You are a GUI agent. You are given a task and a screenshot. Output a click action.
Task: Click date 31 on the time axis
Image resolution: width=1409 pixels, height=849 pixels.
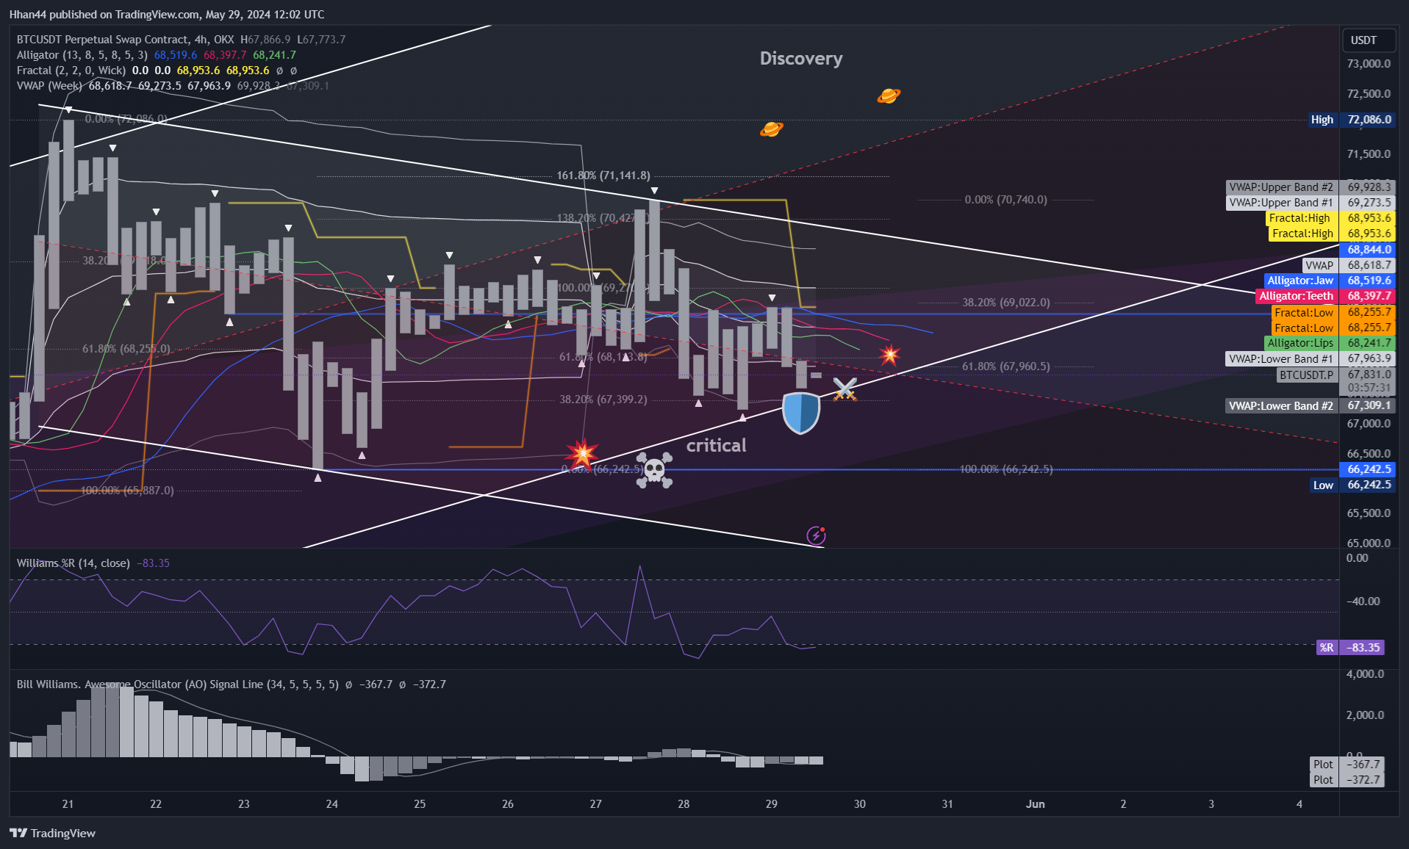click(947, 804)
